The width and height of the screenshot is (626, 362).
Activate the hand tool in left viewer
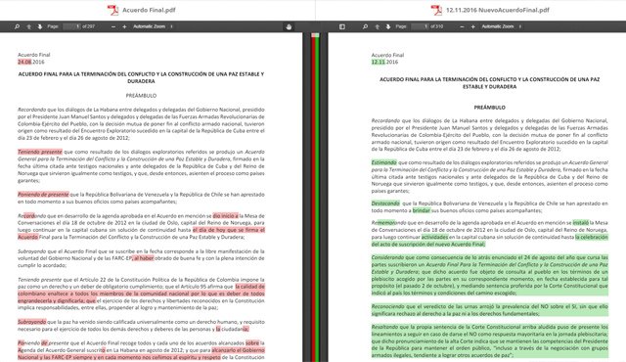[290, 26]
